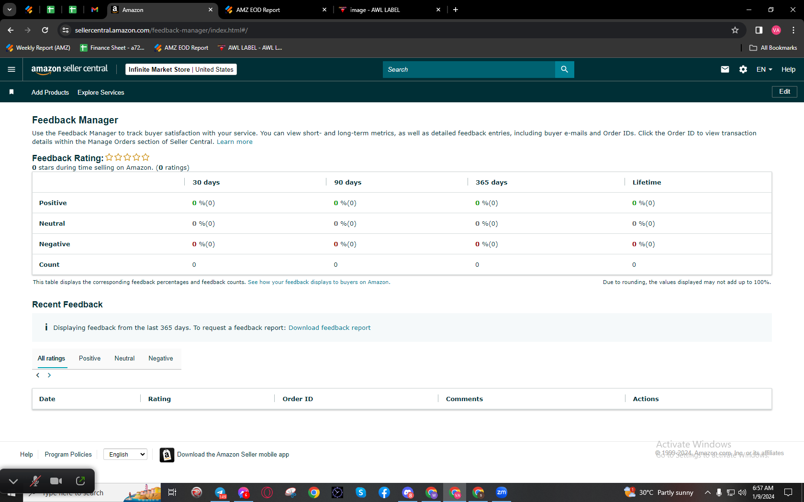This screenshot has height=502, width=804.
Task: Click Explore Services
Action: click(101, 92)
